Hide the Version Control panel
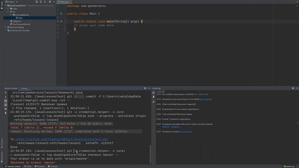Image resolution: width=299 pixels, height=168 pixels. (149, 88)
